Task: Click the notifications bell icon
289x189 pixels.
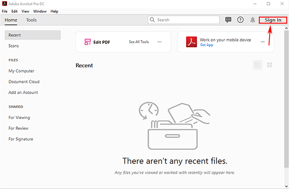Action: coord(253,20)
